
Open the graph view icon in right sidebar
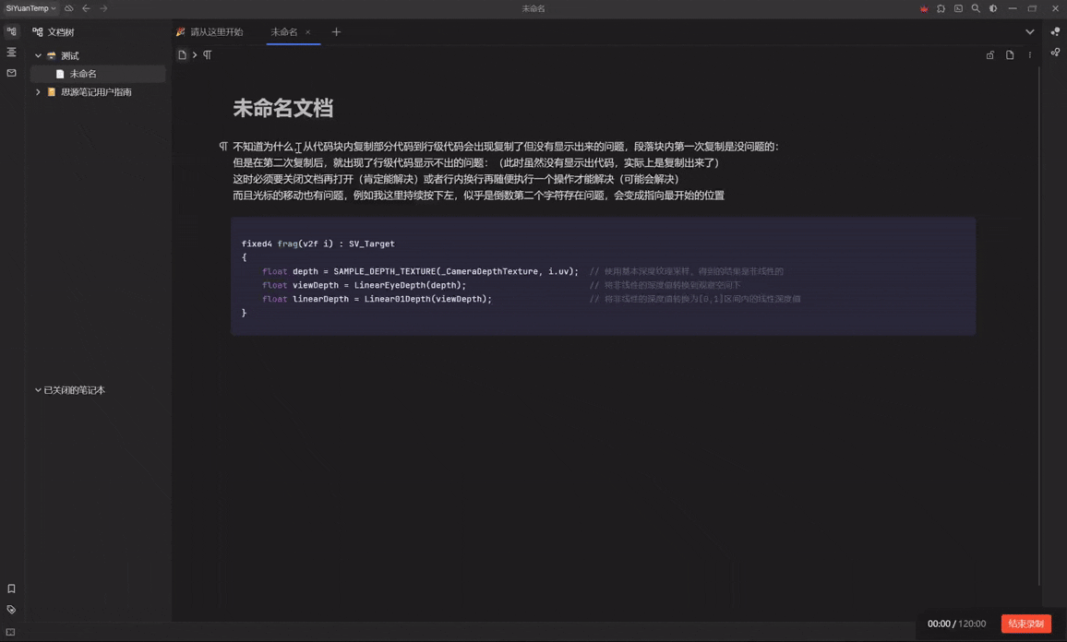click(1055, 52)
